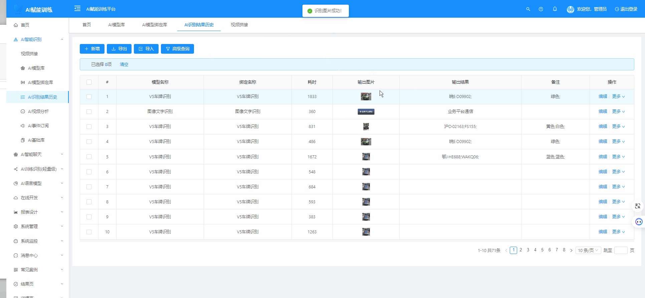Click 编辑 for row 5

[x=603, y=157]
